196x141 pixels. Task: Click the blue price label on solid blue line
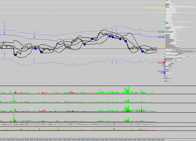click(161, 37)
